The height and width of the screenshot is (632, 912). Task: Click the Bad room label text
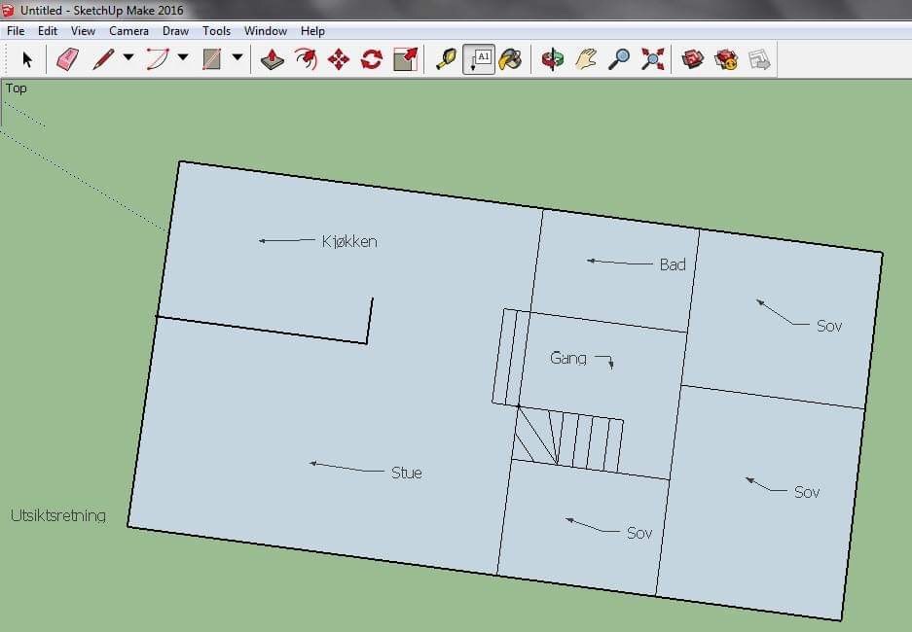[672, 264]
